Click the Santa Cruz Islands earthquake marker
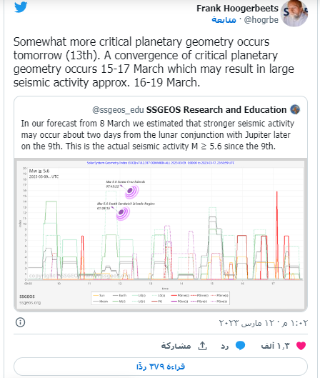The image size is (320, 378). coord(132,192)
